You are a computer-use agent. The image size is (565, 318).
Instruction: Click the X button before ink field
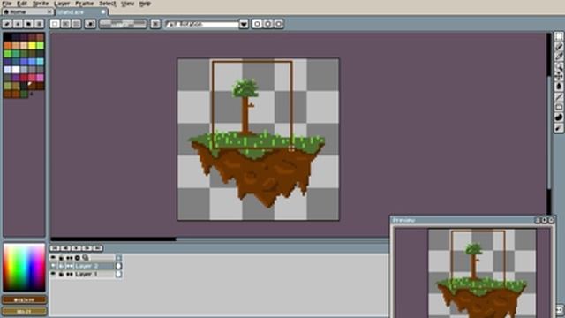pyautogui.click(x=155, y=24)
